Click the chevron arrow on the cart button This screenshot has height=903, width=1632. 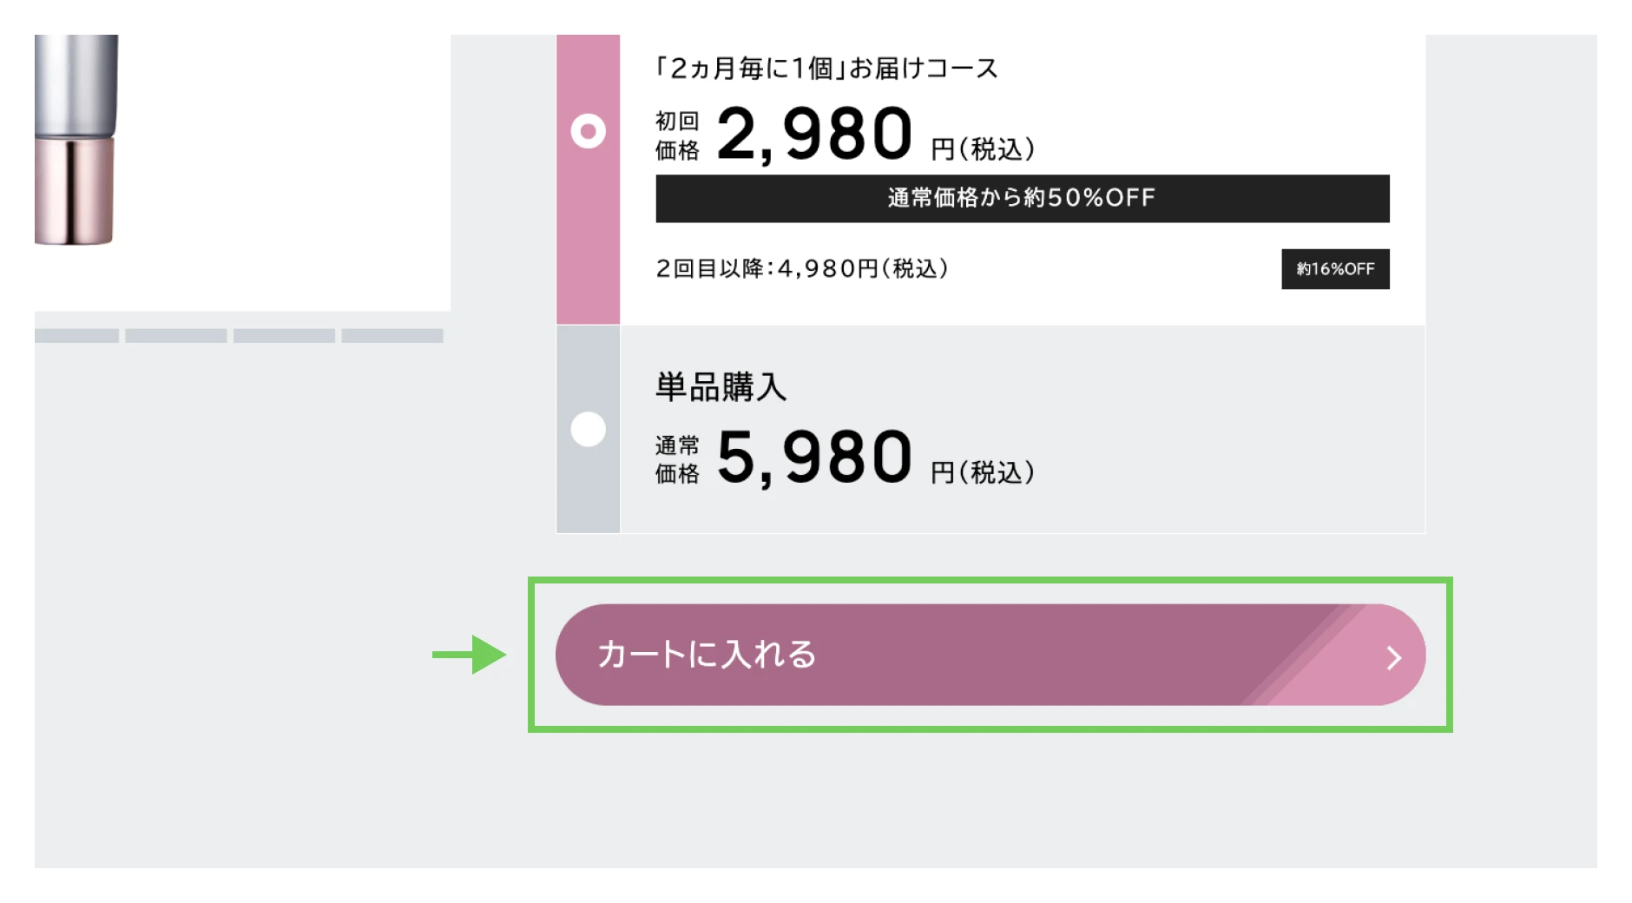(x=1393, y=657)
